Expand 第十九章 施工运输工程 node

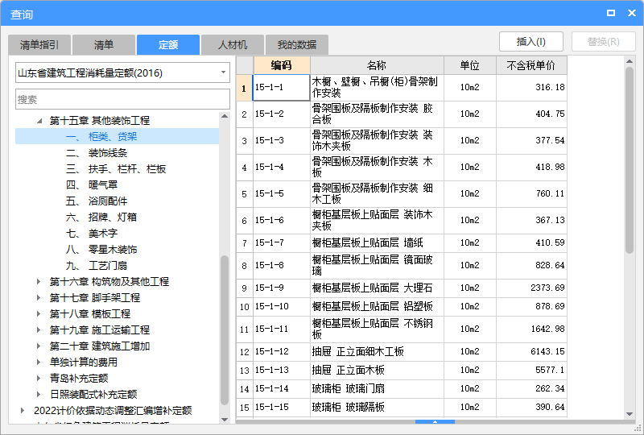pyautogui.click(x=38, y=329)
